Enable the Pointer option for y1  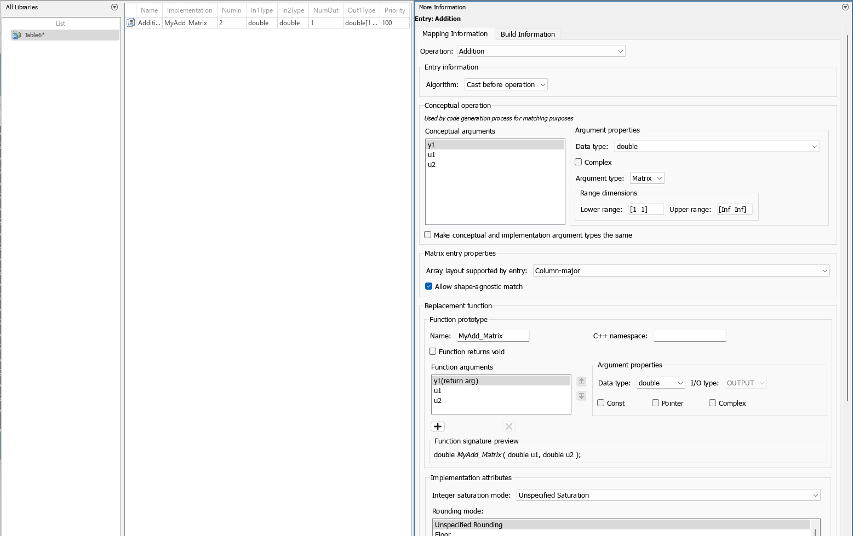tap(655, 402)
